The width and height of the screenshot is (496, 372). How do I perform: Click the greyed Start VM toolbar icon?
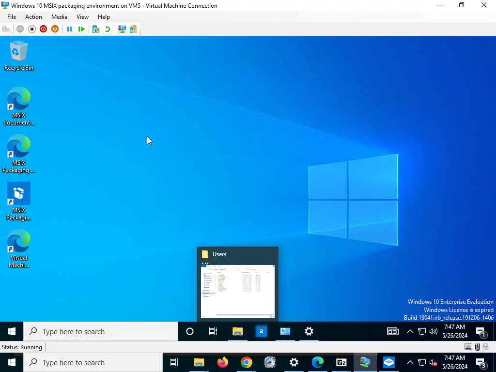click(x=20, y=29)
